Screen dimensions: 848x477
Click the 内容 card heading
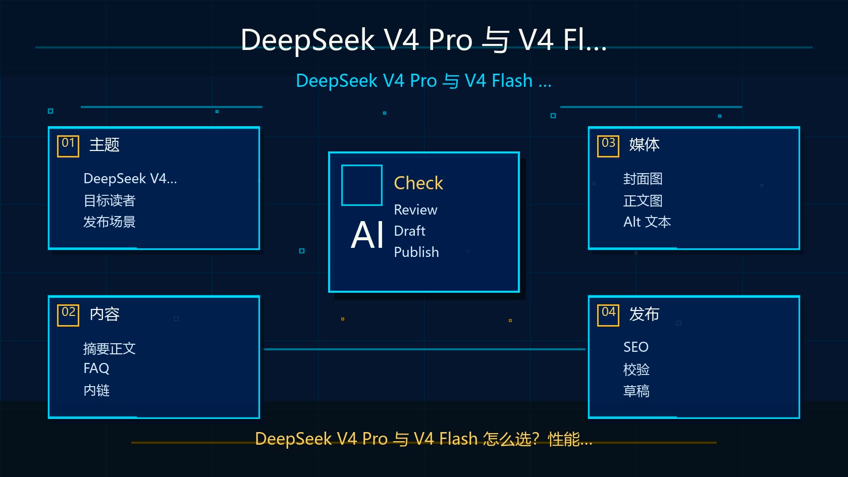coord(104,314)
